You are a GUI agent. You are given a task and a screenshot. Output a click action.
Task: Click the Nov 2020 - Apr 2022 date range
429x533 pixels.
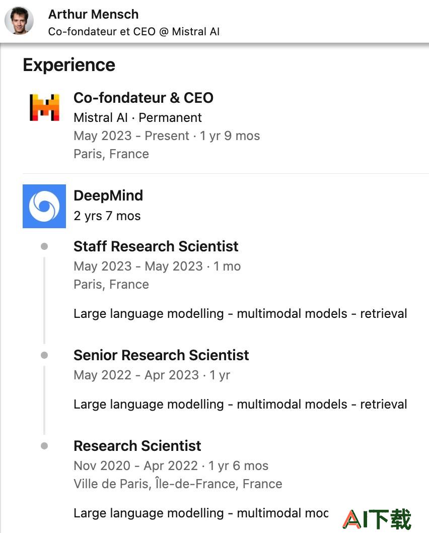(136, 465)
